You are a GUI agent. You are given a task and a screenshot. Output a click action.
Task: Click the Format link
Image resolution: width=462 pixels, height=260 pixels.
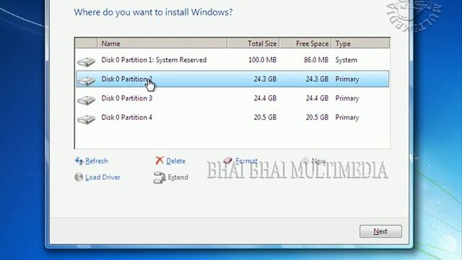pos(246,161)
